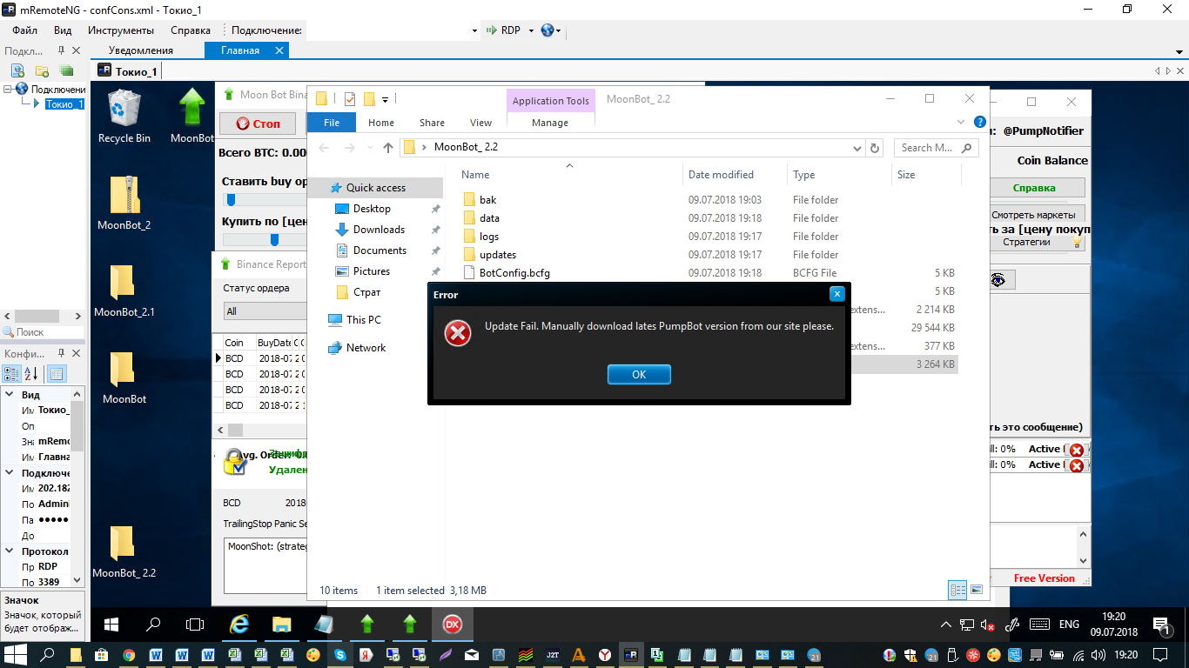The width and height of the screenshot is (1189, 668).
Task: Open the Manage tab under Application Tools
Action: coord(550,123)
